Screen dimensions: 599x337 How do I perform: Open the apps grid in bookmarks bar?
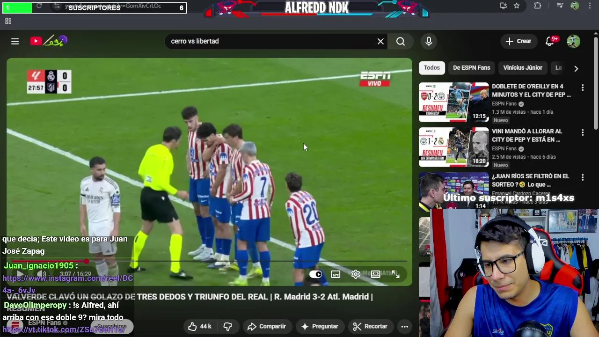point(8,21)
